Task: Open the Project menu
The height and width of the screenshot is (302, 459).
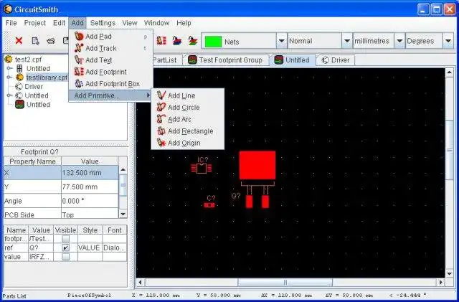Action: pos(35,23)
